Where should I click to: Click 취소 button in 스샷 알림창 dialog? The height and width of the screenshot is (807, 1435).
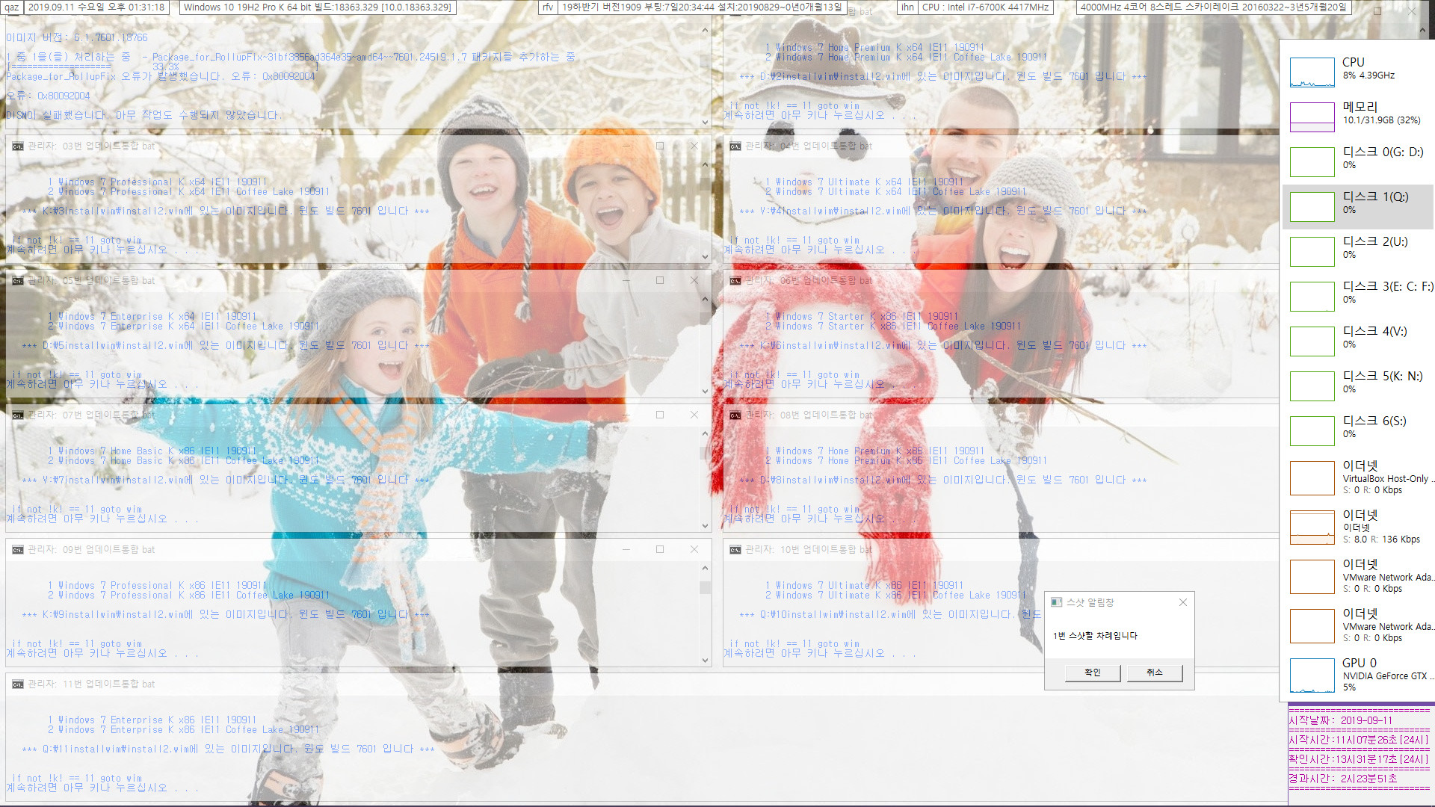[x=1155, y=672]
